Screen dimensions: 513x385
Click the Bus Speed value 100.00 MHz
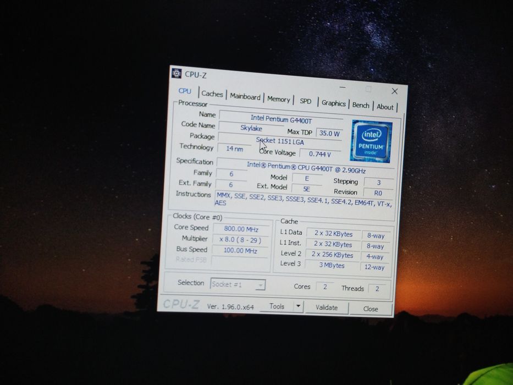(240, 250)
